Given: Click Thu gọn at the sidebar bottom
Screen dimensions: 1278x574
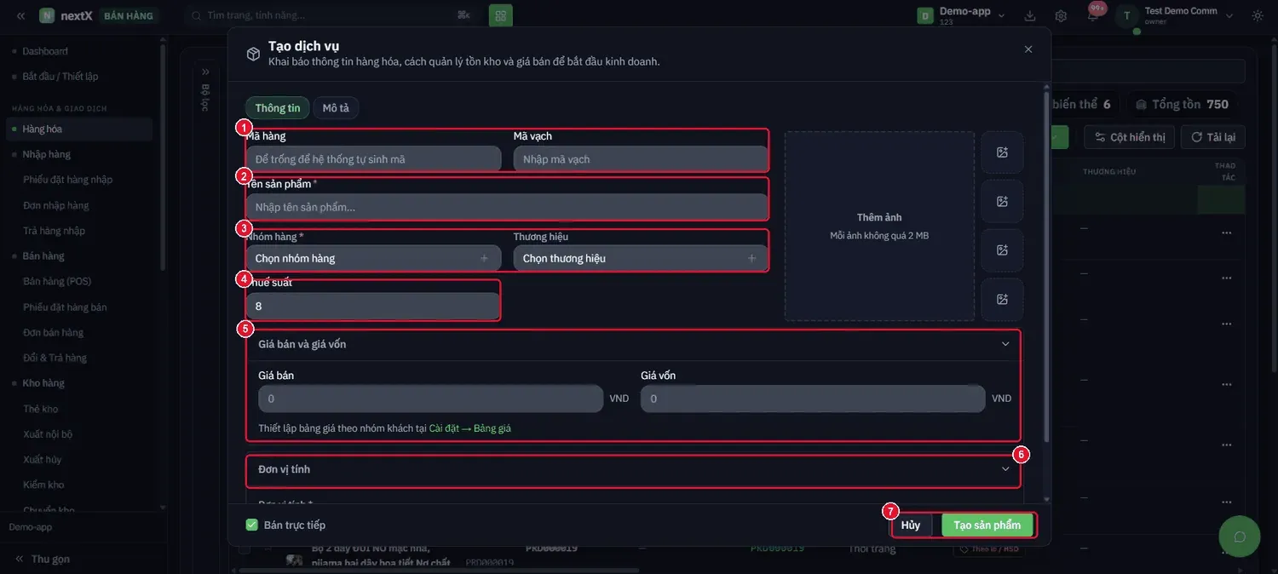Looking at the screenshot, I should (x=43, y=559).
